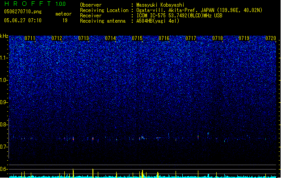Click the 0715 time marker
The image size is (281, 178).
tap(137, 38)
